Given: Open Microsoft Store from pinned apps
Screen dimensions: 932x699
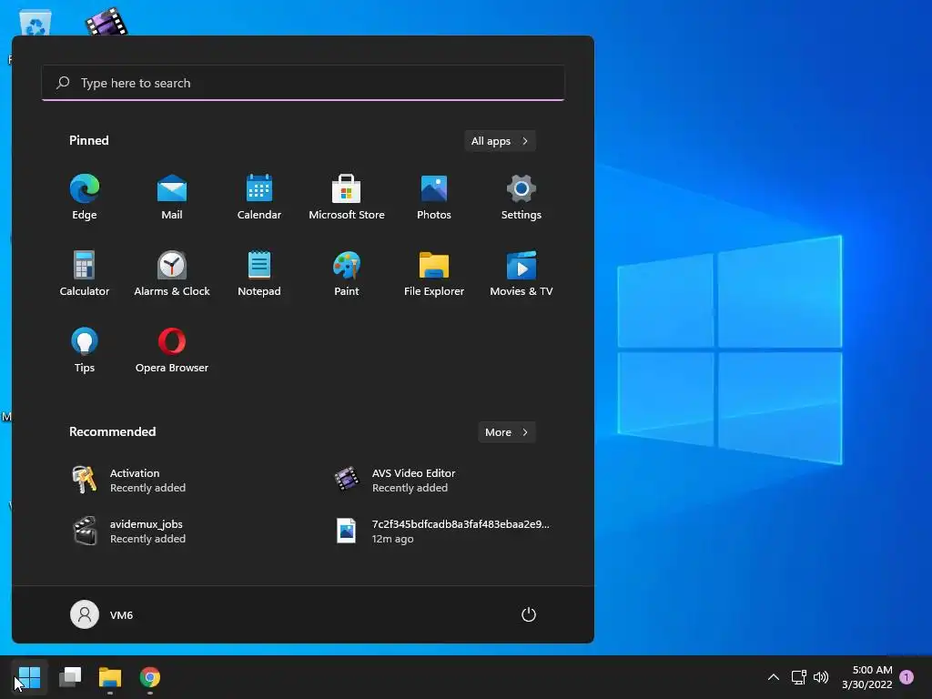Looking at the screenshot, I should pos(347,198).
